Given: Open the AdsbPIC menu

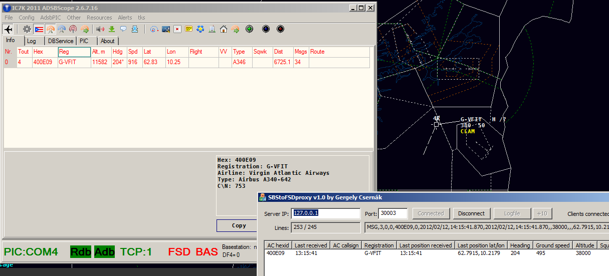Looking at the screenshot, I should tap(51, 18).
